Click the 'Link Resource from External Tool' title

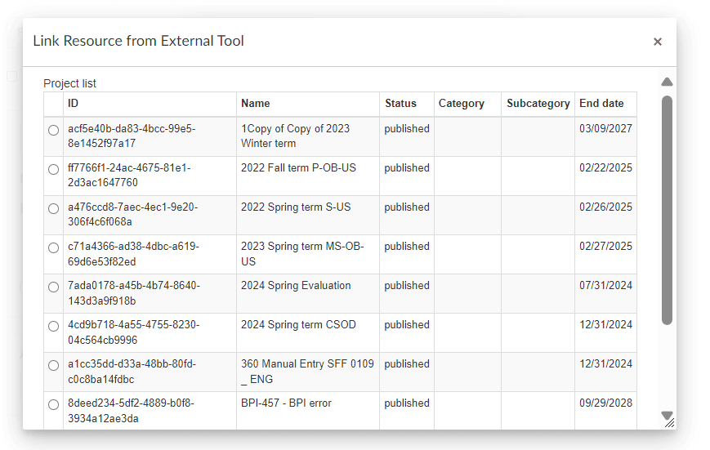pyautogui.click(x=139, y=41)
